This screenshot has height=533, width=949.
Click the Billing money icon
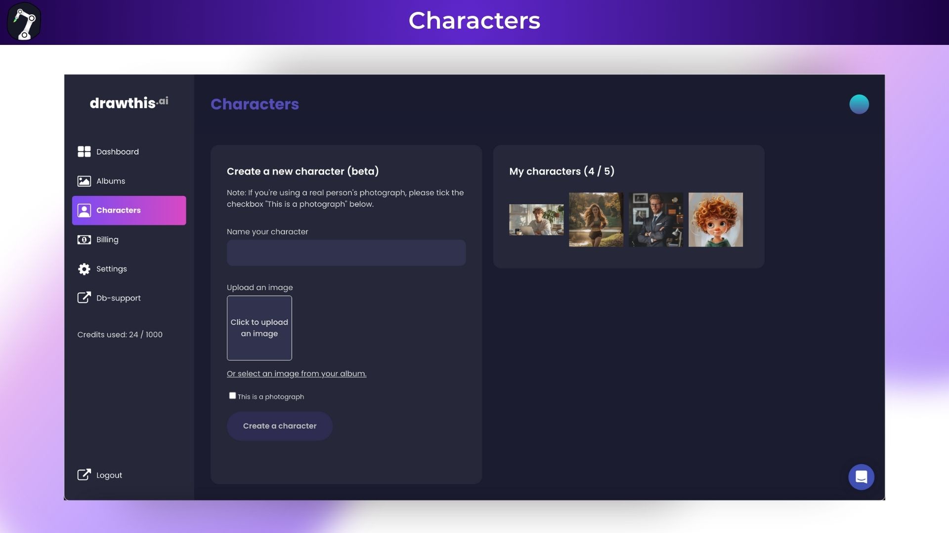(x=84, y=240)
